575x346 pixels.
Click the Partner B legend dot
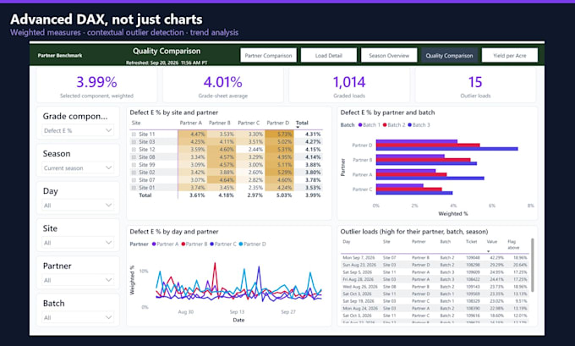[183, 244]
